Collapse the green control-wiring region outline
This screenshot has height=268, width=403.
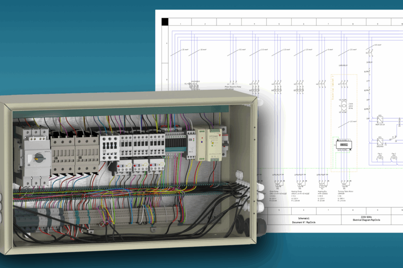[304, 168]
